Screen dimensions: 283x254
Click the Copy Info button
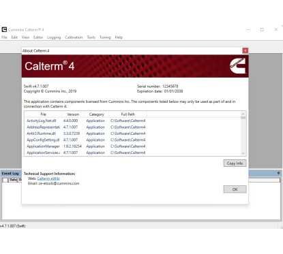[x=235, y=163]
